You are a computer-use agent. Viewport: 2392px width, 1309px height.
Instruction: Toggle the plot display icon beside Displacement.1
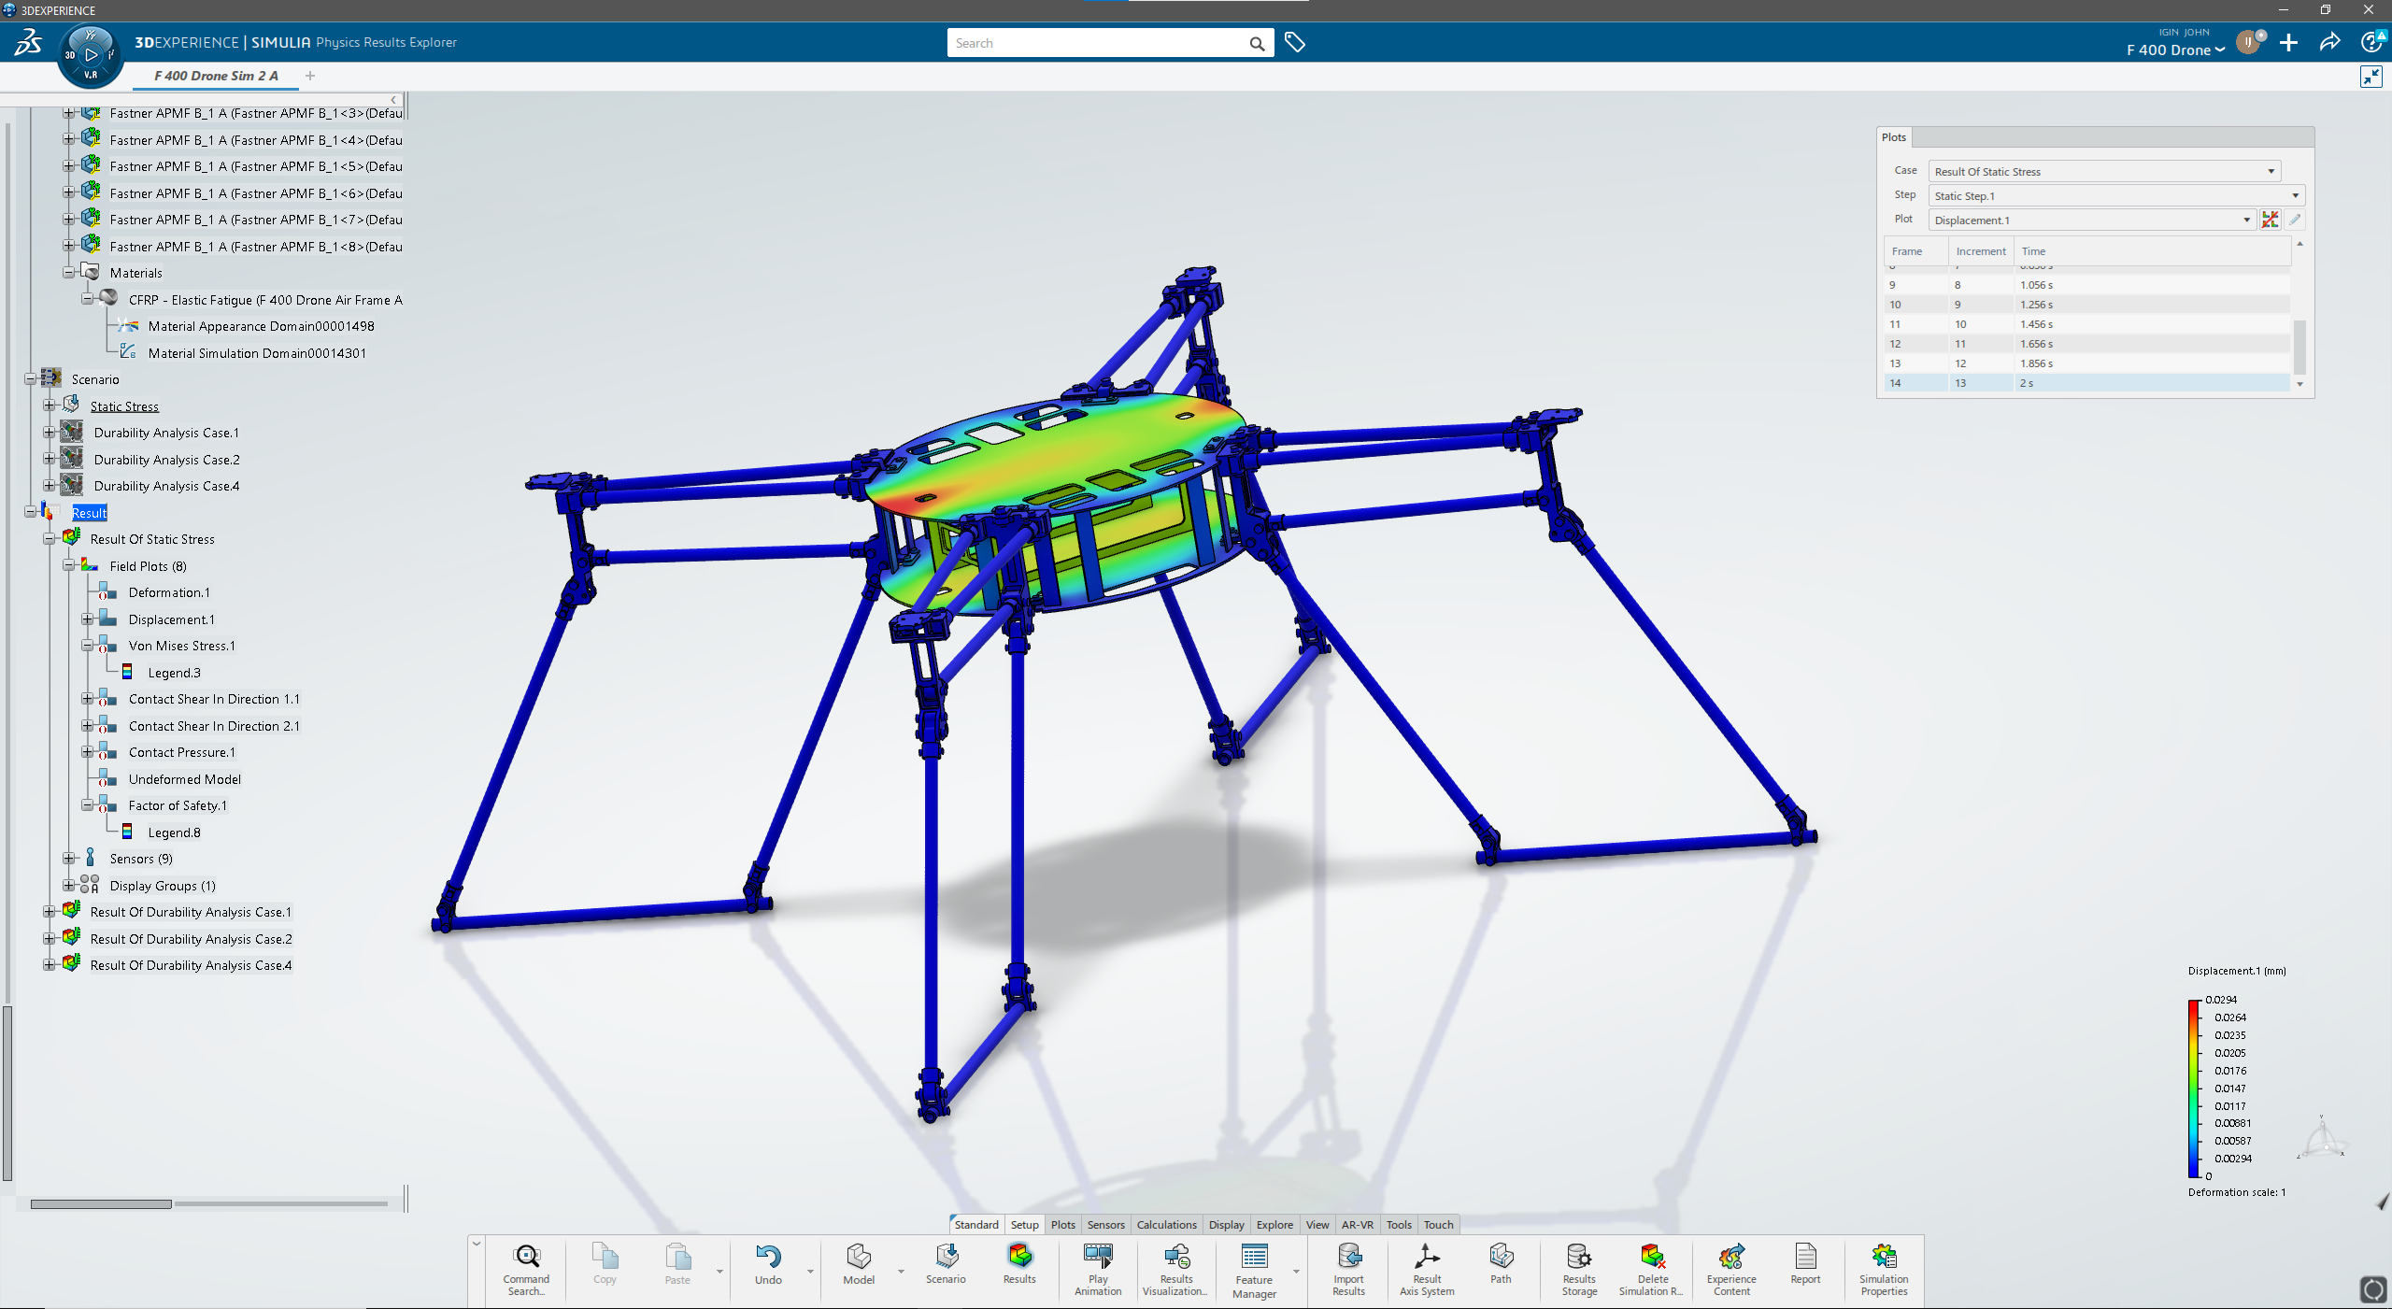point(2270,221)
